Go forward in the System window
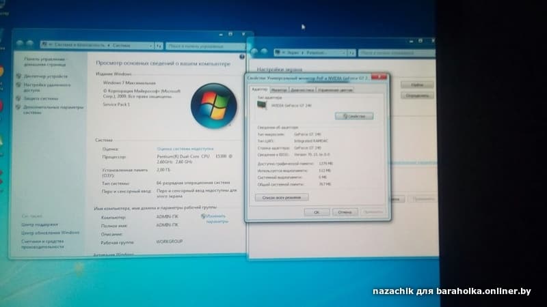Image resolution: width=547 pixels, height=307 pixels. point(30,44)
